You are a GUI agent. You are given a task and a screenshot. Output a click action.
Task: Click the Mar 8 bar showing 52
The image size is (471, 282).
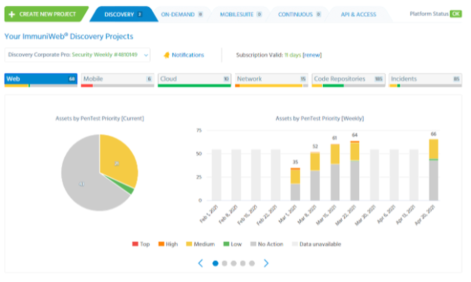point(315,176)
